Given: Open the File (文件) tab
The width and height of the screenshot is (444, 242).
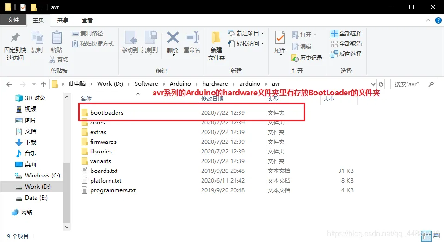Looking at the screenshot, I should (13, 20).
